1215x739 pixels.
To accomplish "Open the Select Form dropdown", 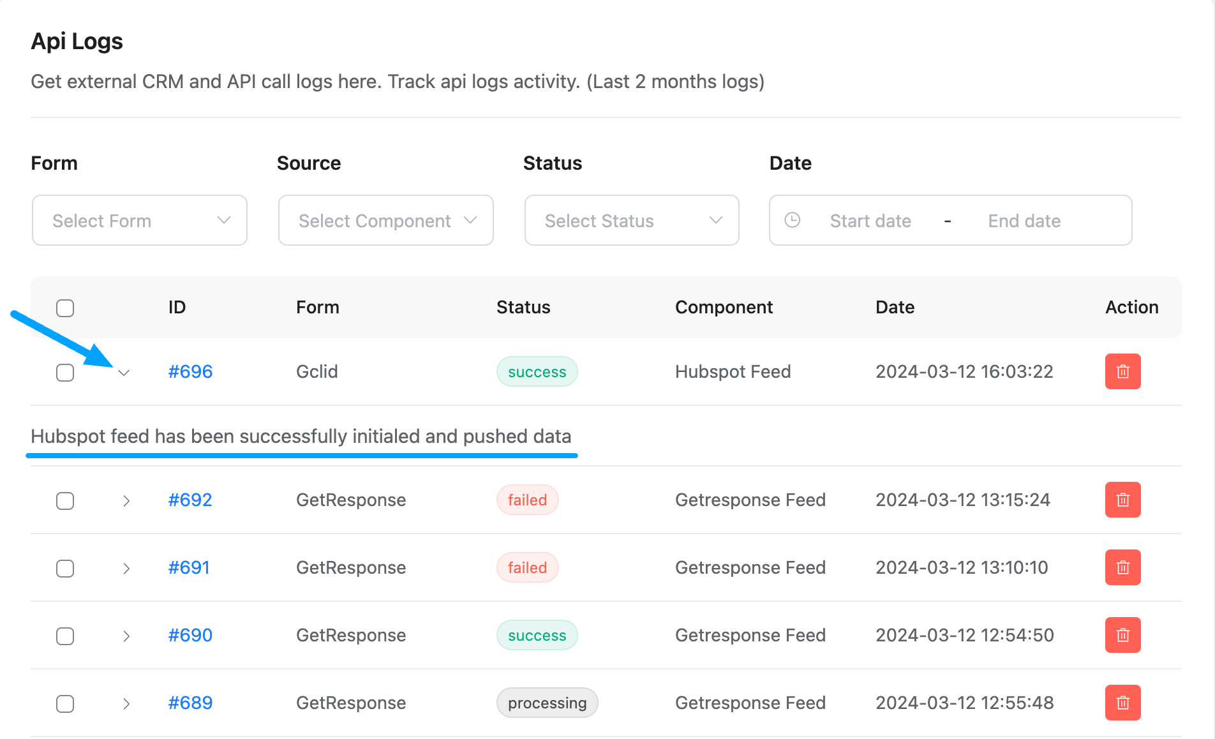I will [x=140, y=220].
